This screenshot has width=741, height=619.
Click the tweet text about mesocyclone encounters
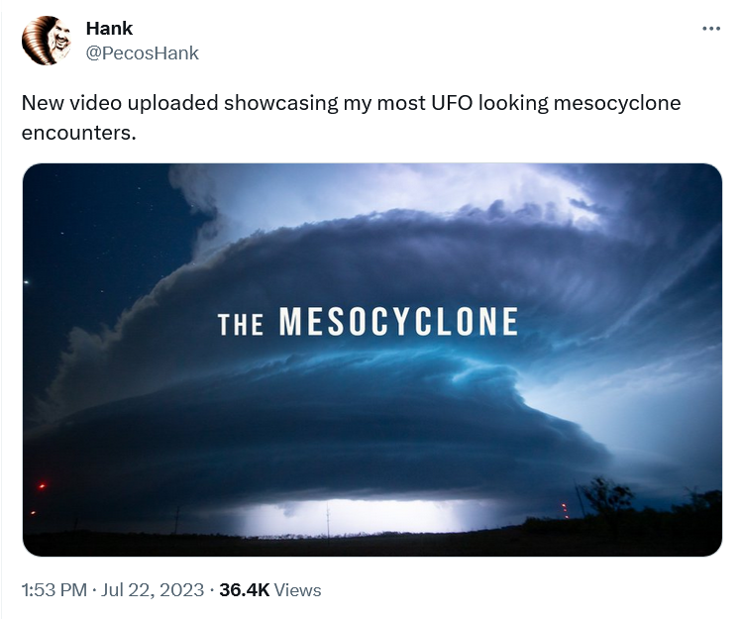[351, 118]
